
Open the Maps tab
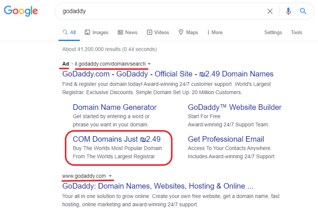(188, 32)
